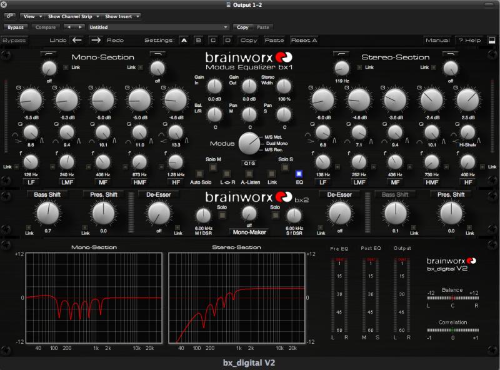The height and width of the screenshot is (370, 500).
Task: Click the undo left-arrow icon
Action: [x=77, y=40]
